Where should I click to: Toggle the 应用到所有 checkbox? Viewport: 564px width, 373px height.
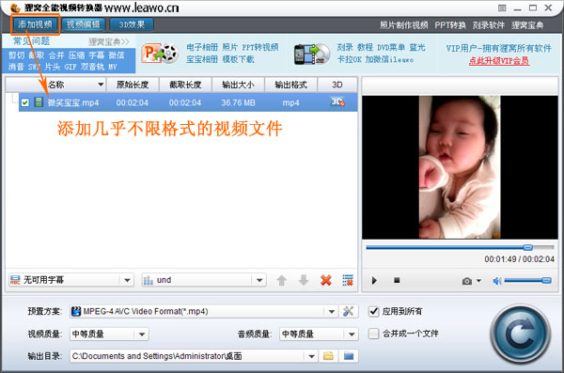[374, 311]
